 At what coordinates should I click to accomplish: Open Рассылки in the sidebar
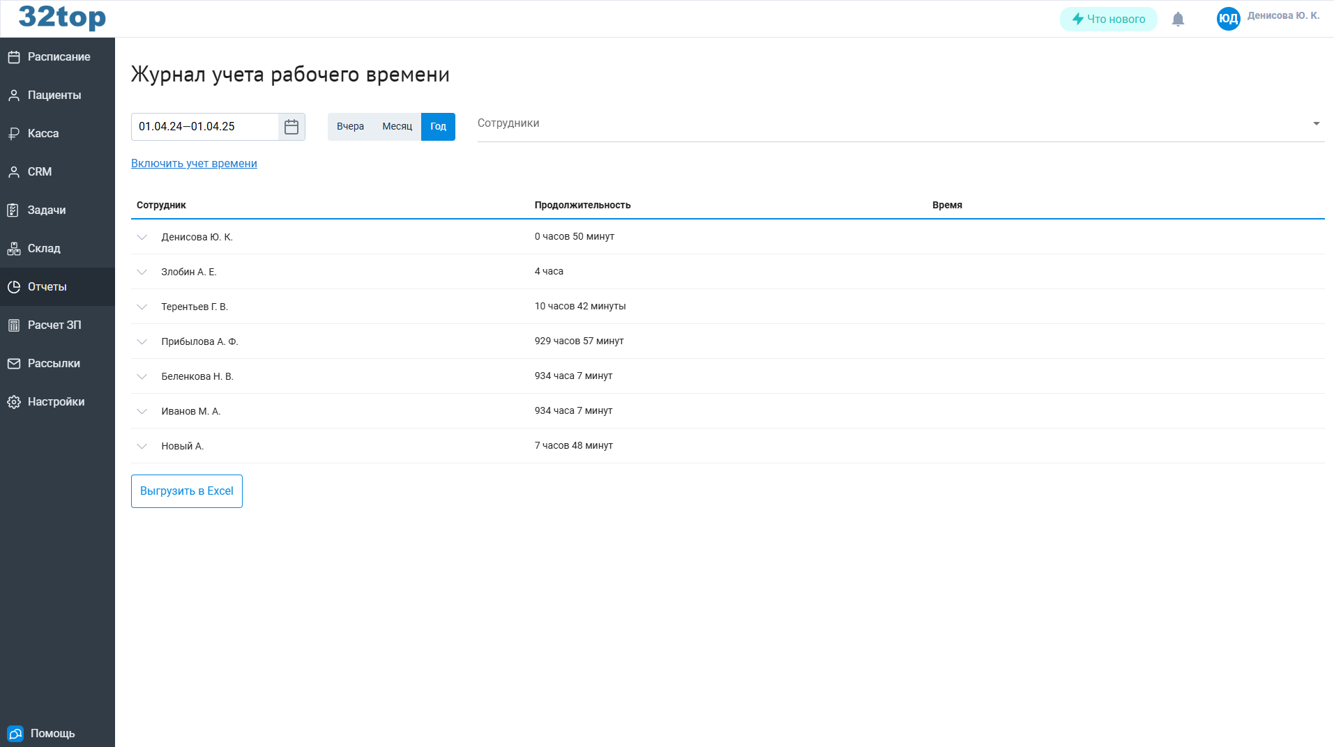pos(57,364)
